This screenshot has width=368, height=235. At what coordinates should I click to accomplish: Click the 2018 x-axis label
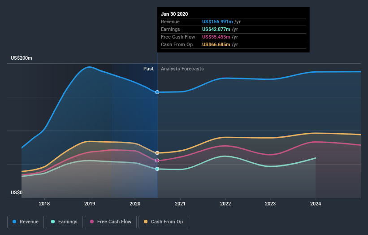tap(44, 204)
